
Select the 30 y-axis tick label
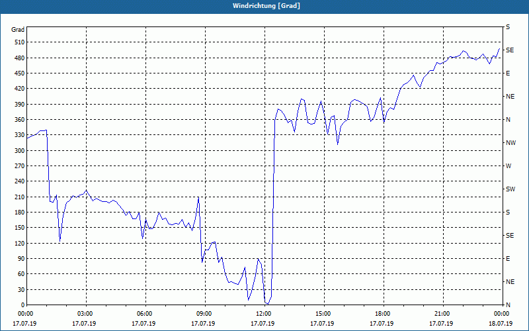tap(21, 289)
